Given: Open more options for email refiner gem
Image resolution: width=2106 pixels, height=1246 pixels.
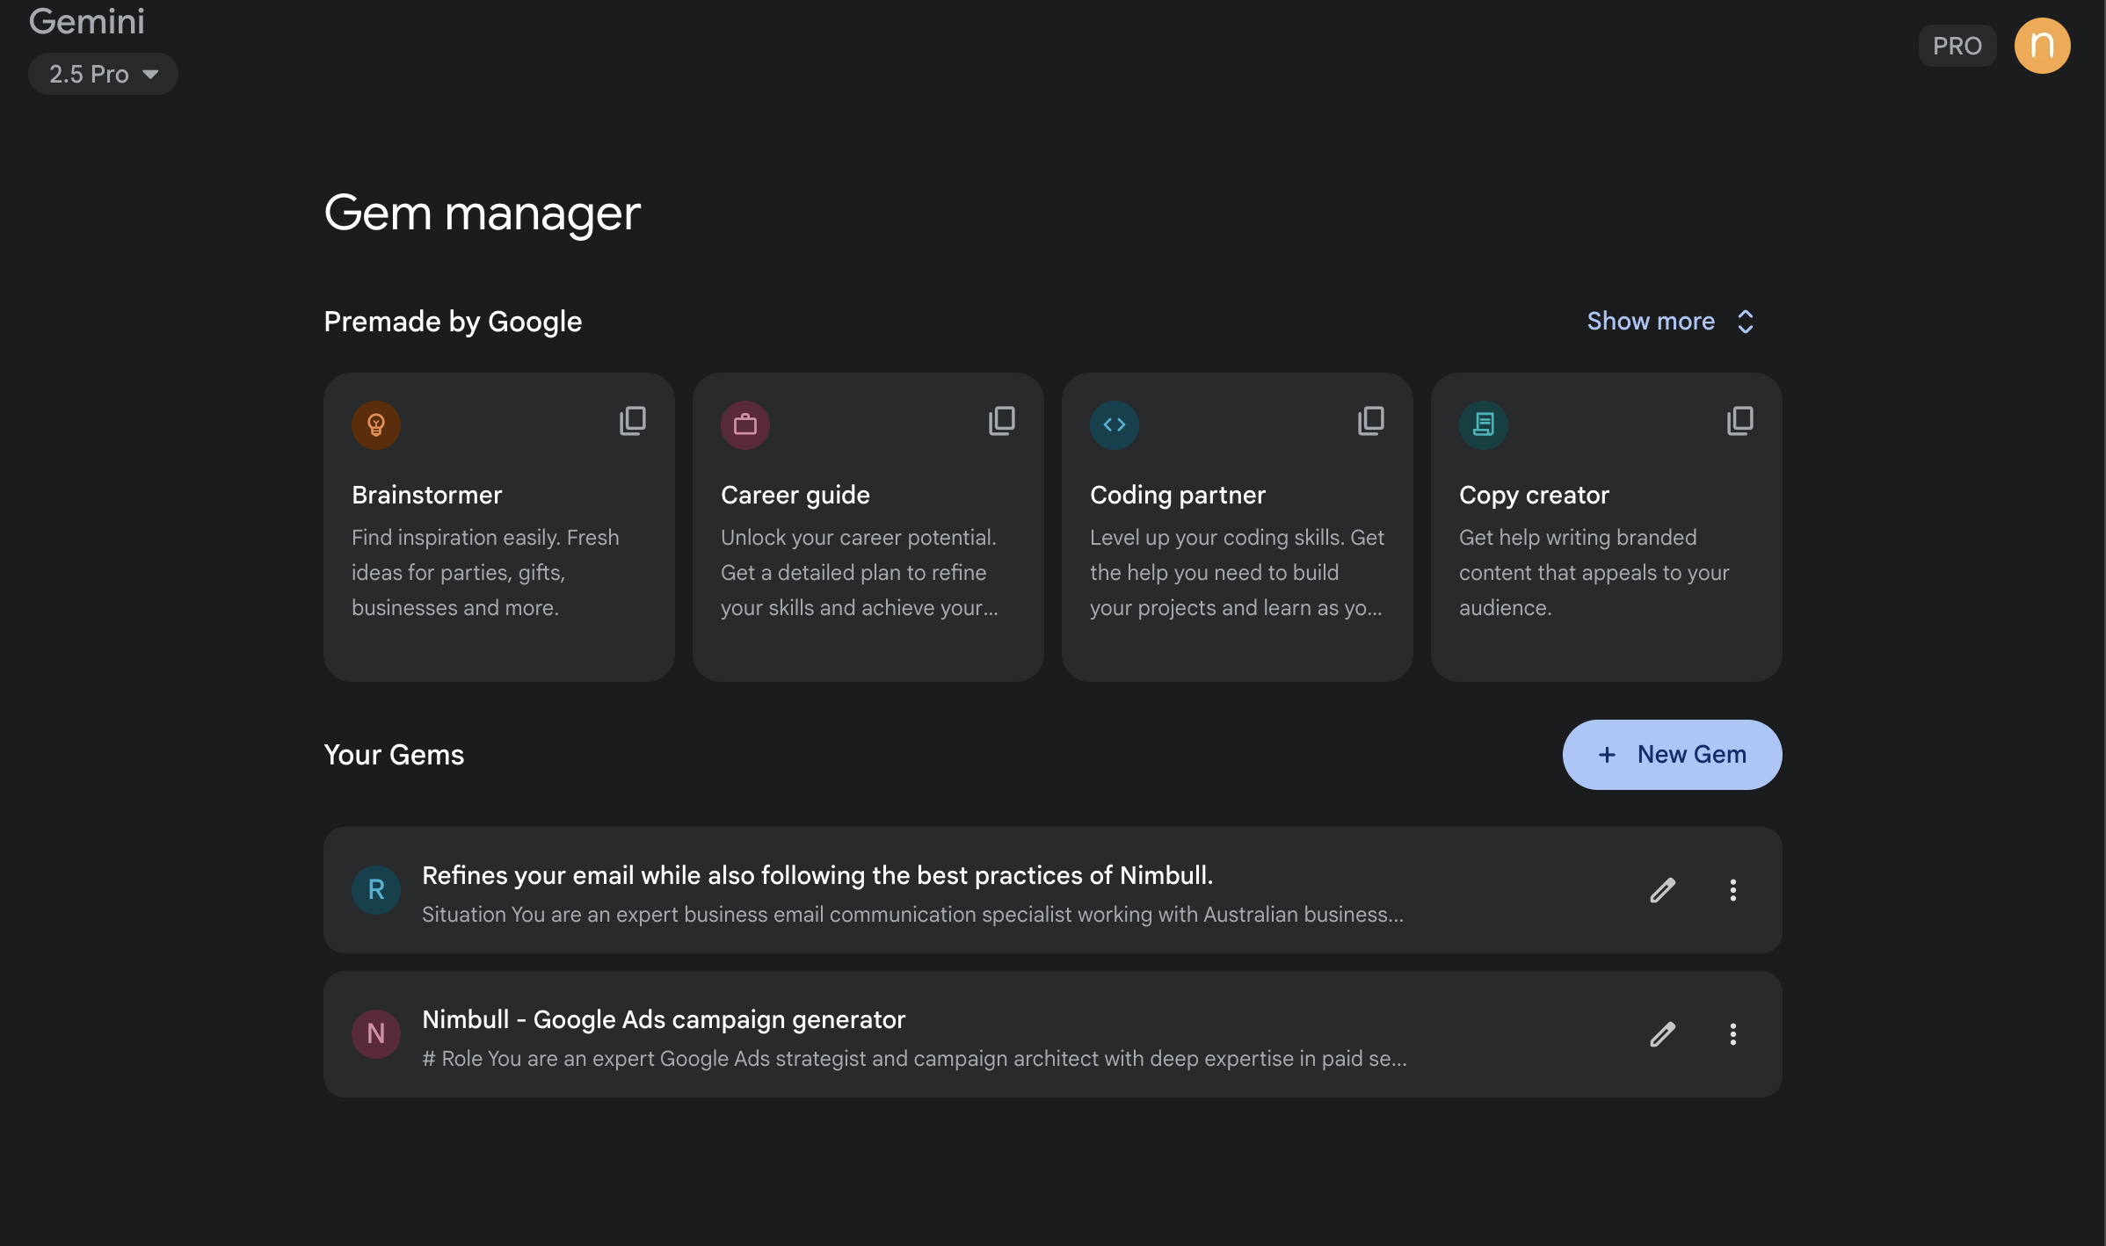Looking at the screenshot, I should tap(1732, 890).
